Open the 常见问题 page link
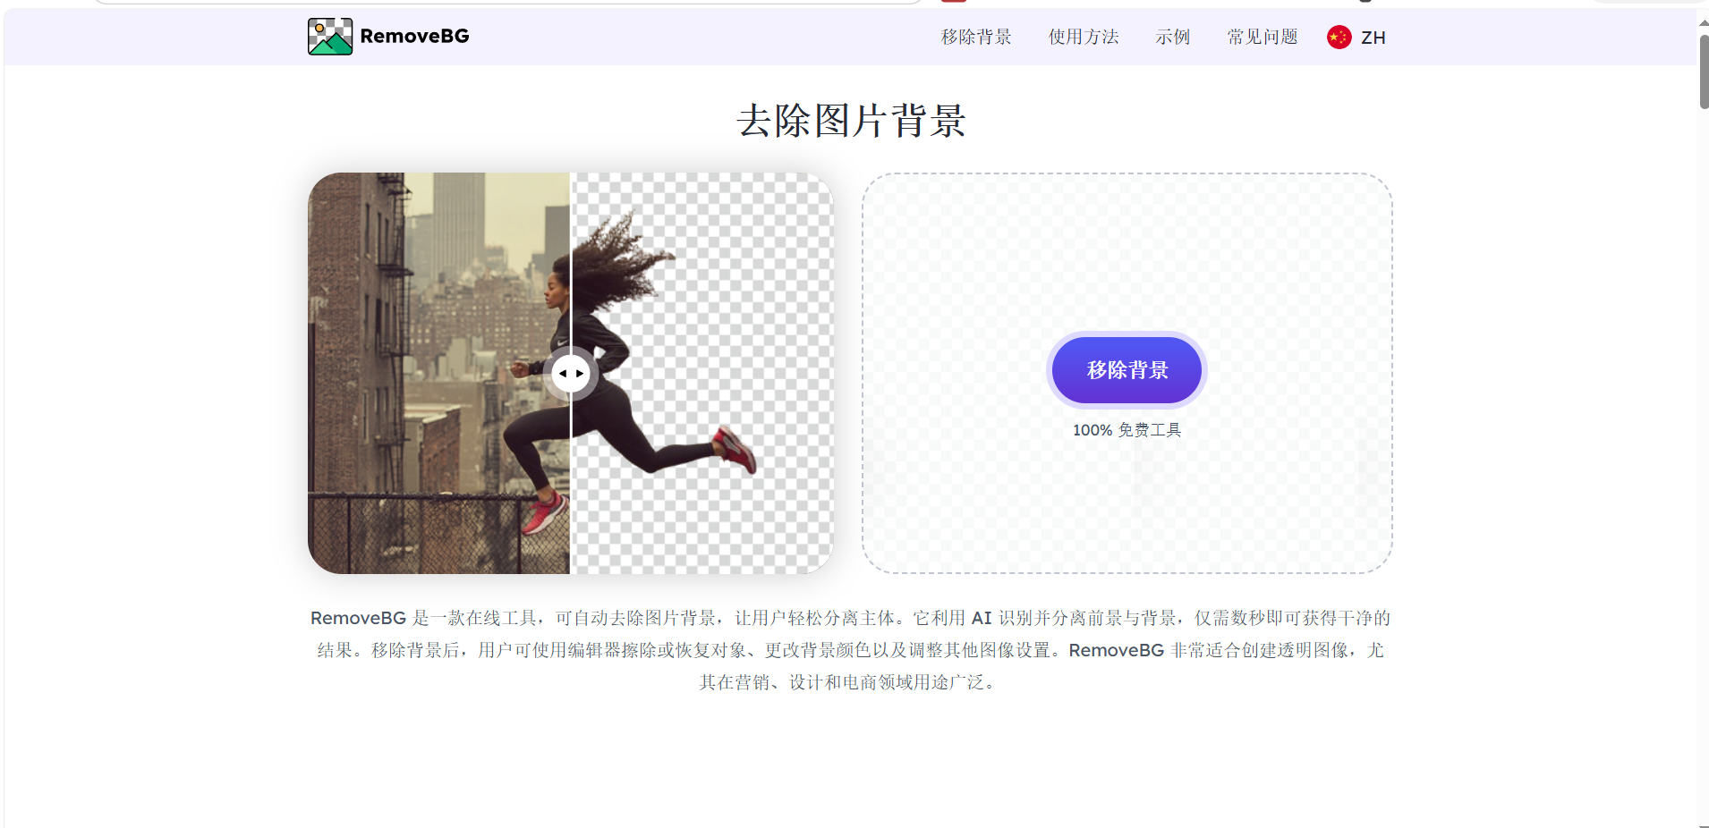This screenshot has height=828, width=1709. pos(1262,37)
